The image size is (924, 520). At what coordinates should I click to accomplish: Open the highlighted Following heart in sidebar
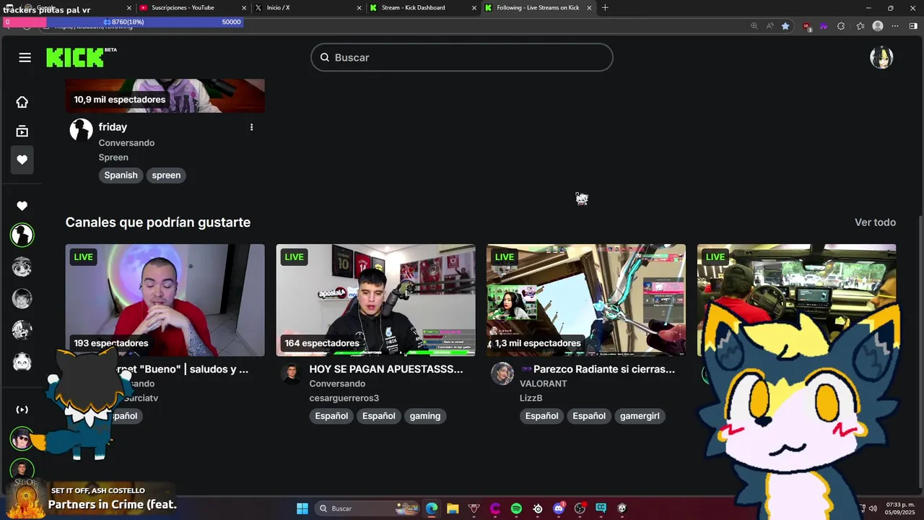pos(22,160)
